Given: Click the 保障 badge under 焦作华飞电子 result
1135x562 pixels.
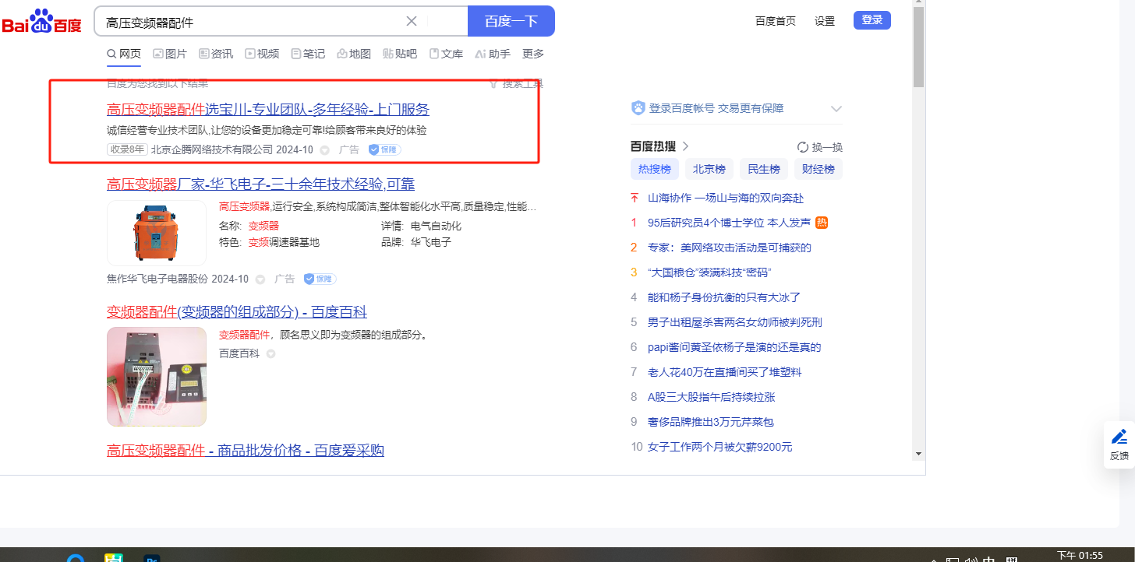Looking at the screenshot, I should coord(319,279).
